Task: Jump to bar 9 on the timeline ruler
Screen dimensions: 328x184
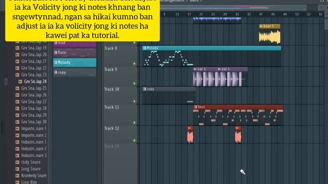Action: [x=165, y=14]
